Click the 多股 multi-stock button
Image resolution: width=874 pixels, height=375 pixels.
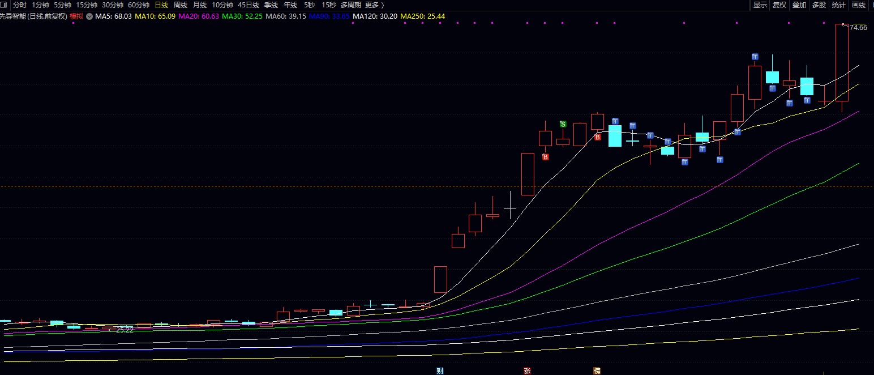(819, 5)
